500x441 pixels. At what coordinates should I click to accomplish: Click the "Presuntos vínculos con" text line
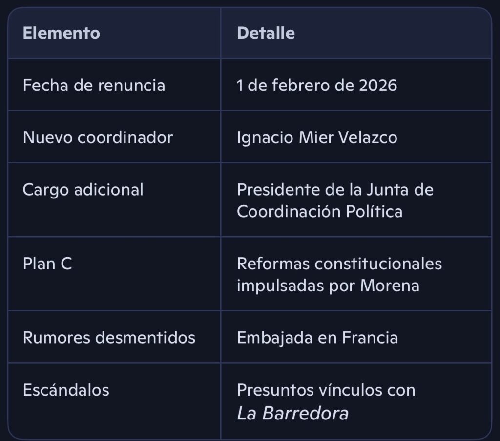coord(326,390)
